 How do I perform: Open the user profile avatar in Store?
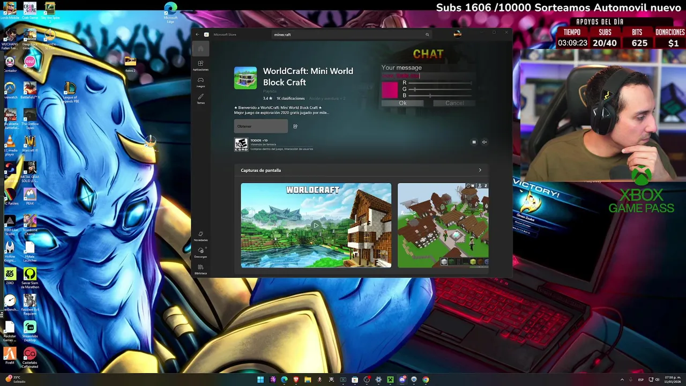pyautogui.click(x=457, y=34)
